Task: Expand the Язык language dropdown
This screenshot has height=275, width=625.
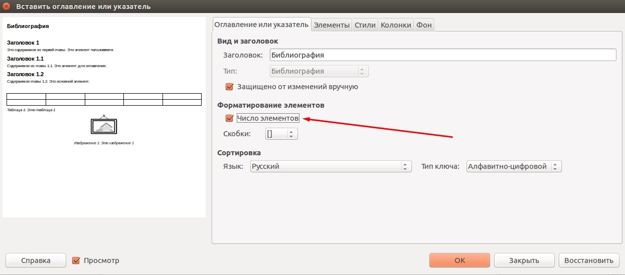Action: point(331,166)
